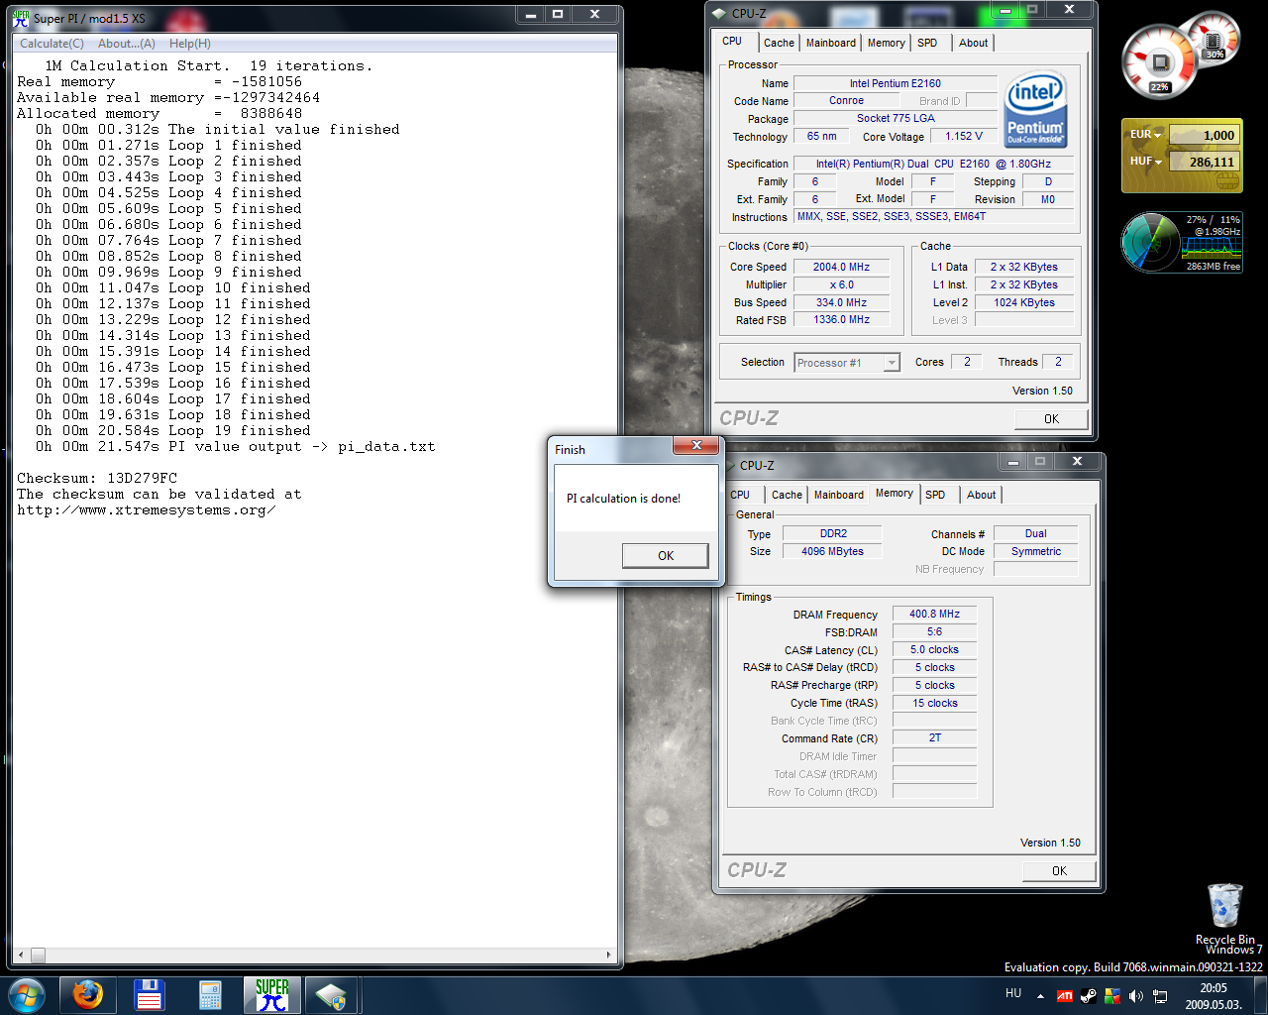
Task: Close the Finish dialog
Action: (x=696, y=446)
